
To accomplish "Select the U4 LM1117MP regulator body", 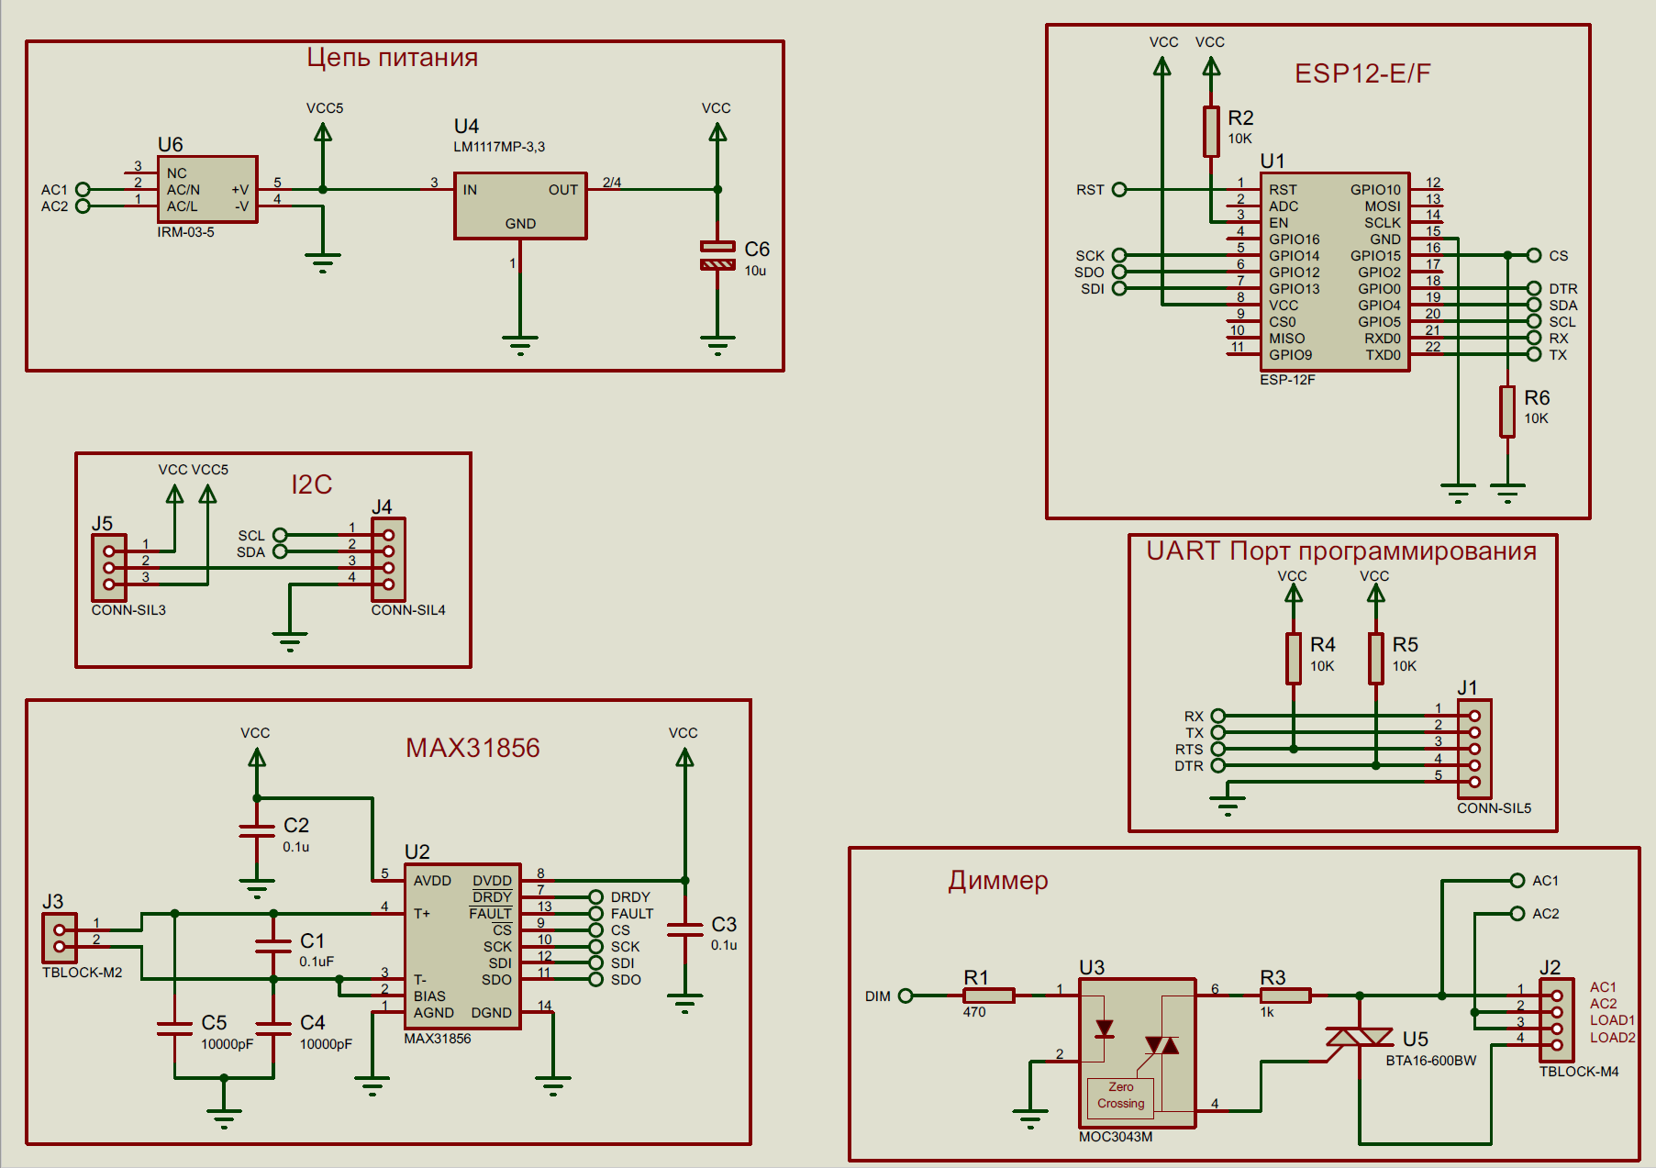I will (x=520, y=206).
